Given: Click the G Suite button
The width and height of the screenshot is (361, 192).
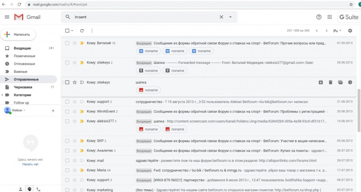Looking at the screenshot, I should (x=349, y=17).
